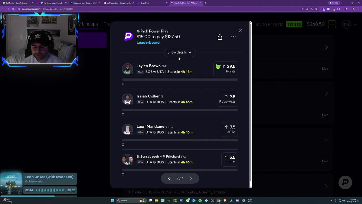This screenshot has width=362, height=204.
Task: Click PrizePicks logo in lineup header
Action: pos(129,37)
